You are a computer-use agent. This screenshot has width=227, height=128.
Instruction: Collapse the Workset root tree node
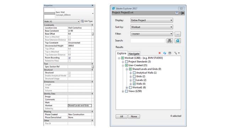point(119,58)
